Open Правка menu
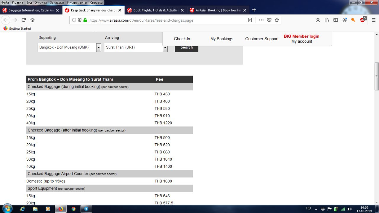The image size is (379, 213). pos(18,2)
